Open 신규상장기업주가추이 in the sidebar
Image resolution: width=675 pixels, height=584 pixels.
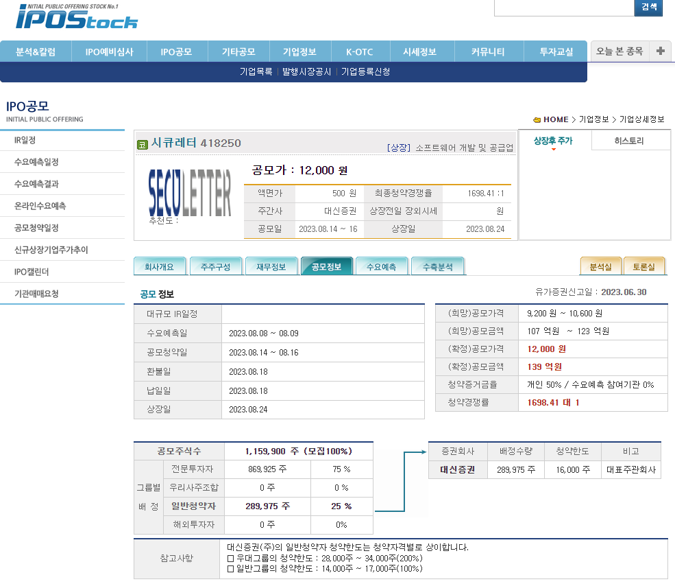(x=51, y=250)
